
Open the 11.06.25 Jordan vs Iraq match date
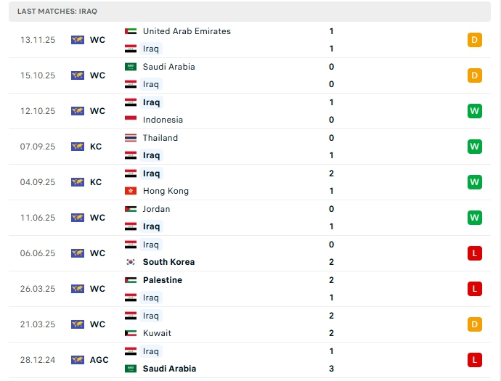tap(38, 218)
